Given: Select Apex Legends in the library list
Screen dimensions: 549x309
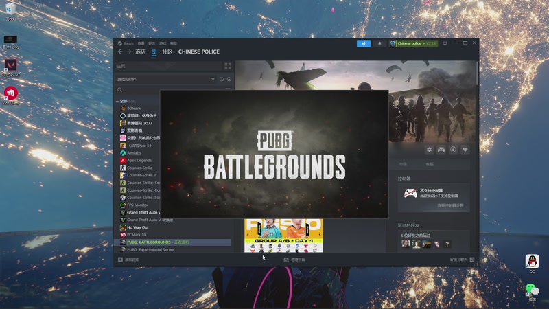Looking at the screenshot, I should click(x=139, y=160).
